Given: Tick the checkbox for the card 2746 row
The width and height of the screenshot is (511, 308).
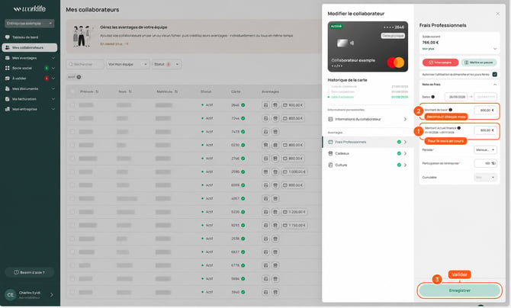Looking at the screenshot, I should click(x=72, y=159).
